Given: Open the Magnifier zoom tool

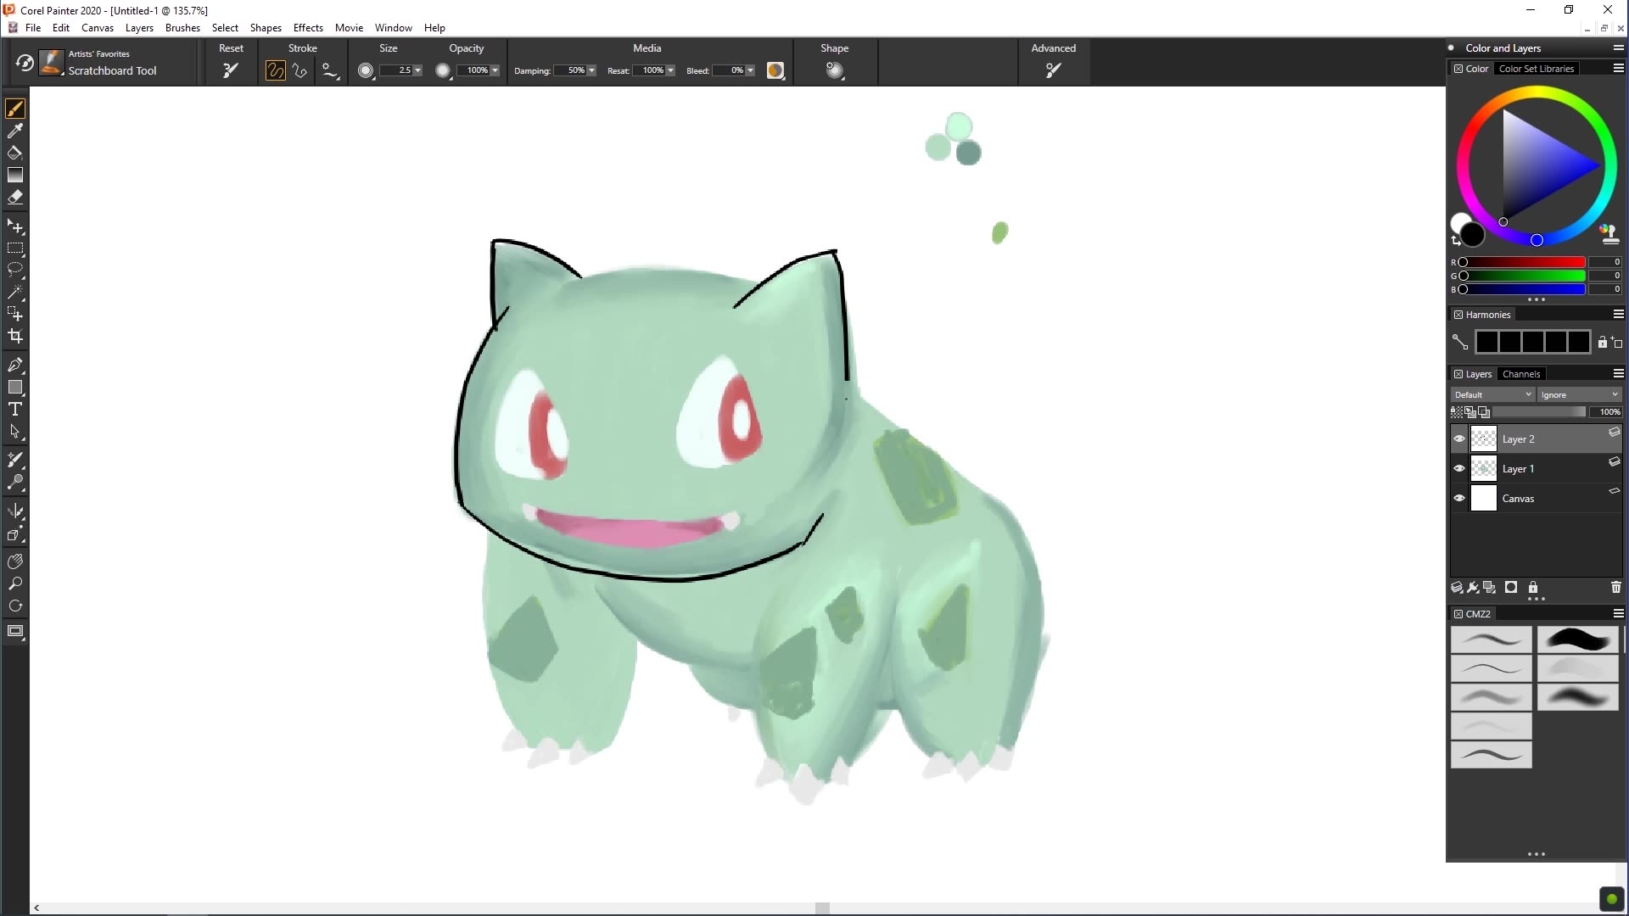Looking at the screenshot, I should pos(15,583).
